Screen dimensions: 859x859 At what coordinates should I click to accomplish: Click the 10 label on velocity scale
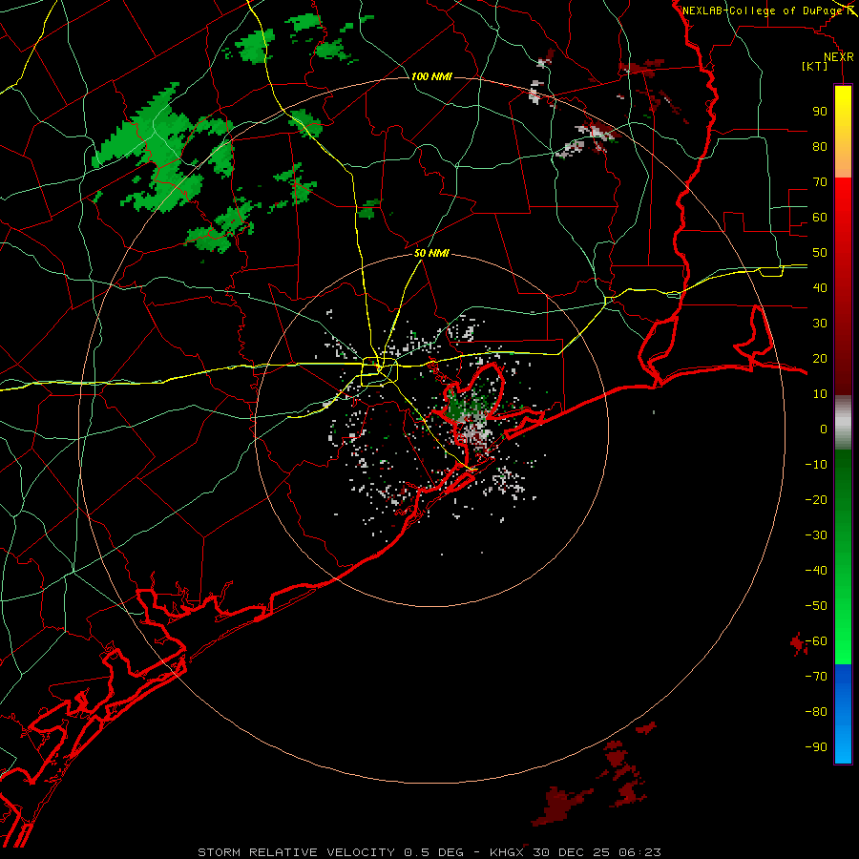pyautogui.click(x=820, y=394)
